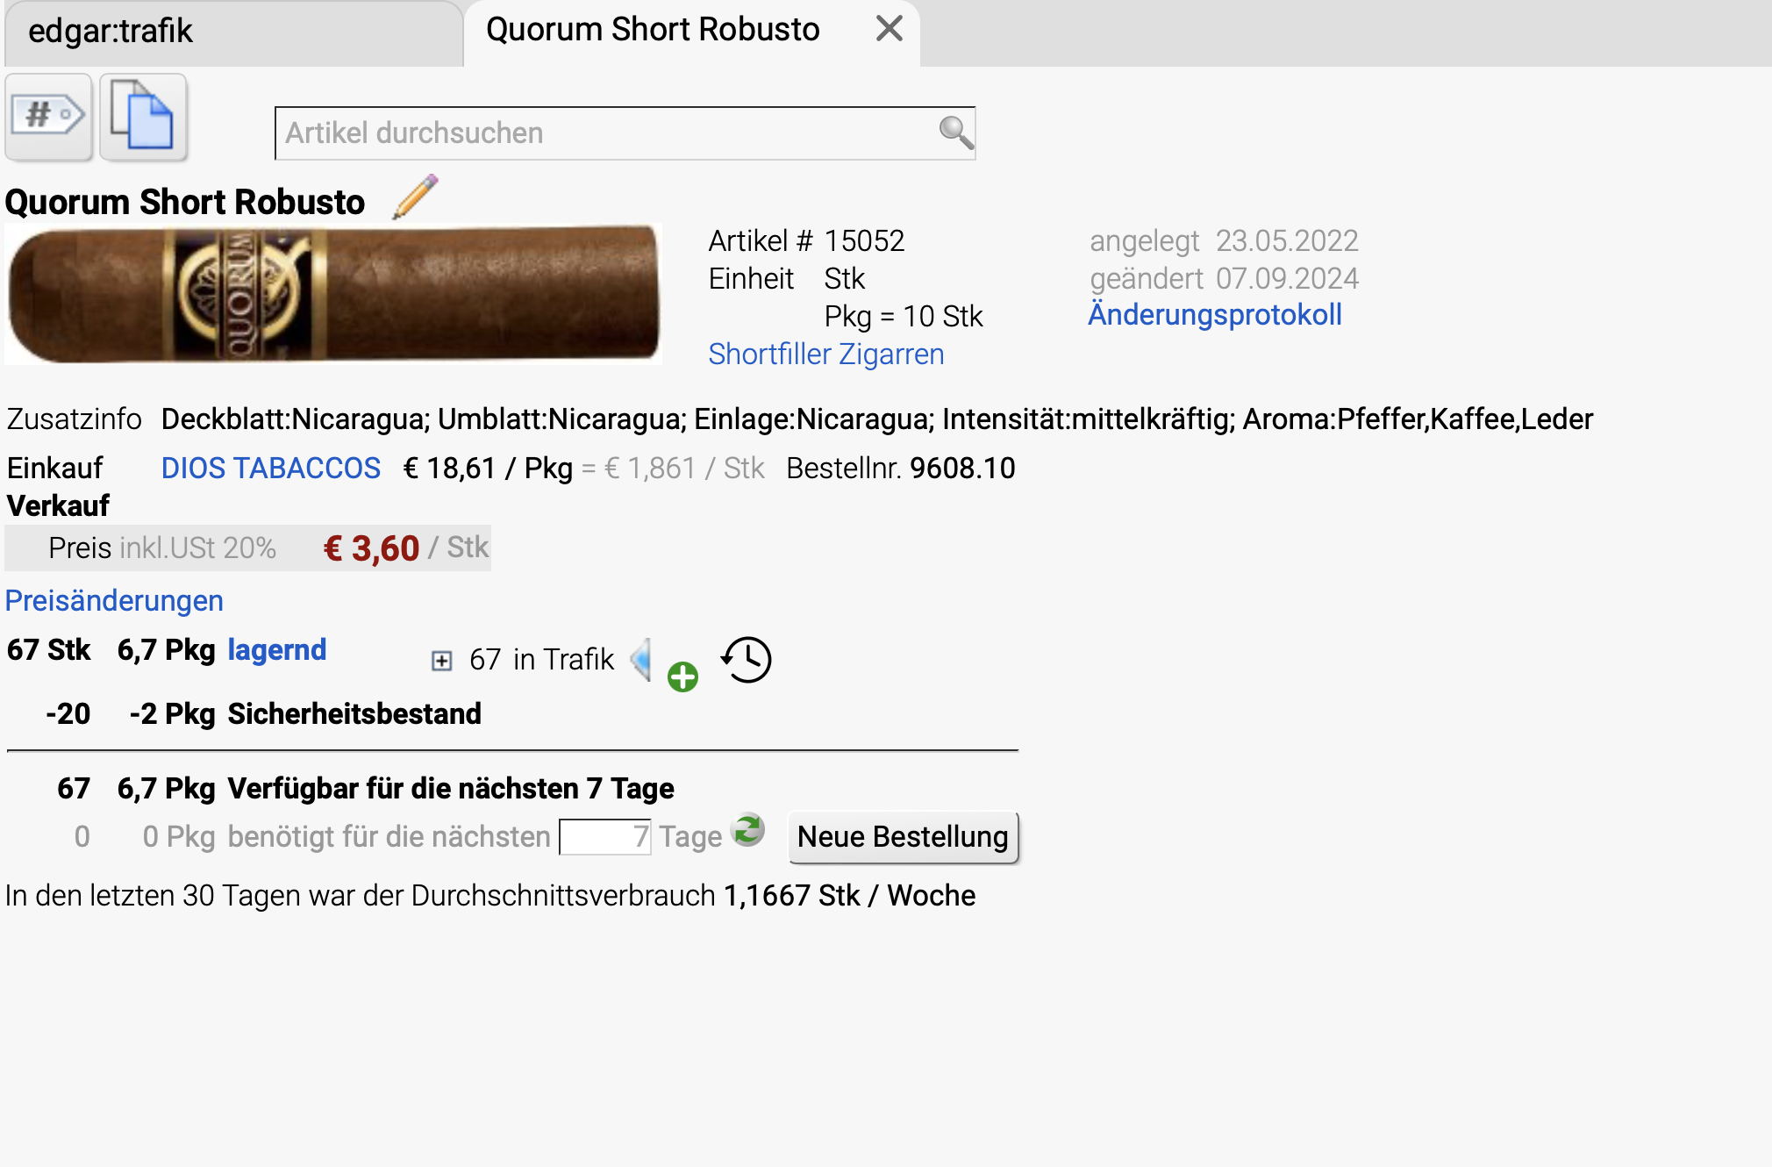
Task: Switch to the edgar:trafik tab
Action: coord(233,32)
